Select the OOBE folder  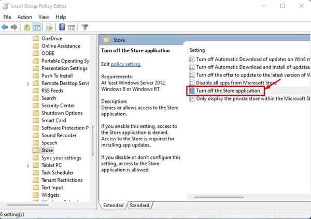coord(48,53)
